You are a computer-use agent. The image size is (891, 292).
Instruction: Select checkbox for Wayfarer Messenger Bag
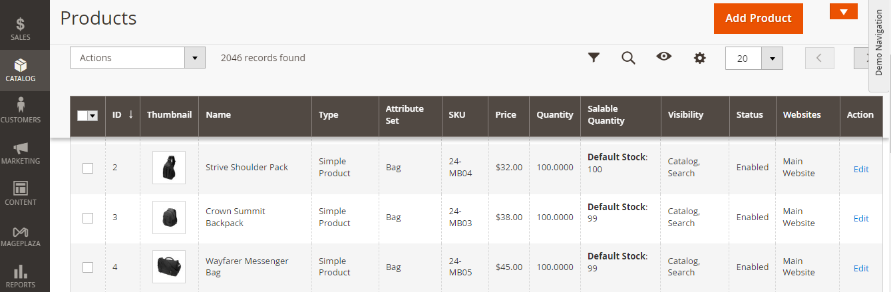tap(88, 267)
